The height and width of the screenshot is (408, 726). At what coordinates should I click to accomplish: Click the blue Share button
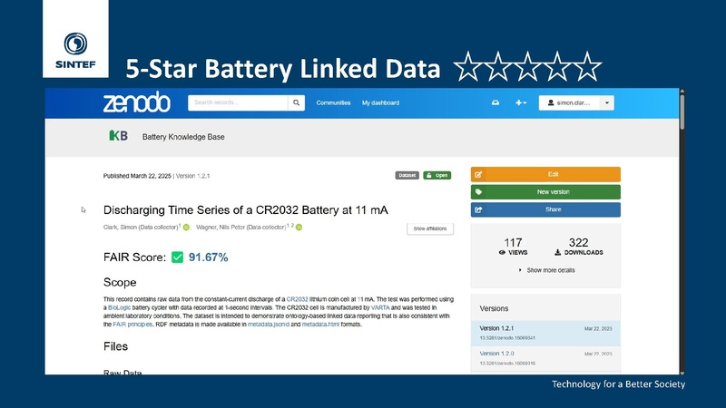545,209
